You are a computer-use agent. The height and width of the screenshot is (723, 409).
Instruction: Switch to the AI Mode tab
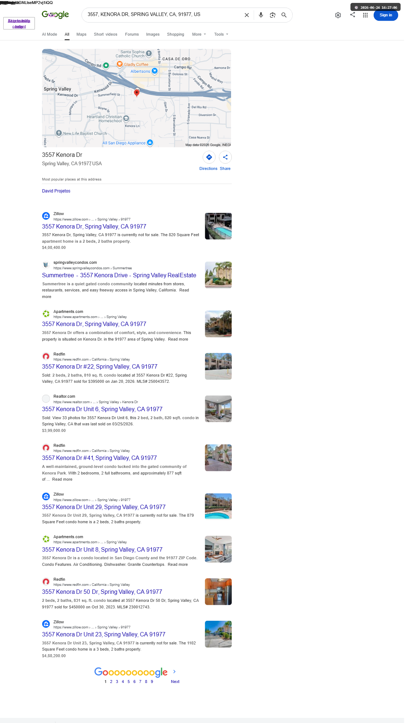pos(49,34)
